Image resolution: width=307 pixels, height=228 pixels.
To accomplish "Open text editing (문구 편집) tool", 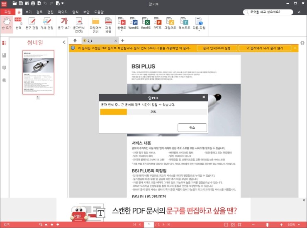I will 32,24.
